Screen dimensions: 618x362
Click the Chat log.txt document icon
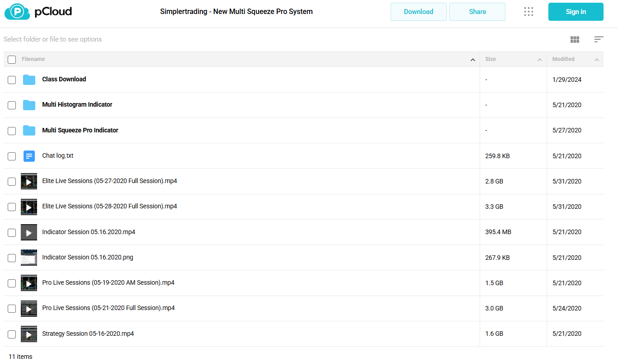[29, 156]
